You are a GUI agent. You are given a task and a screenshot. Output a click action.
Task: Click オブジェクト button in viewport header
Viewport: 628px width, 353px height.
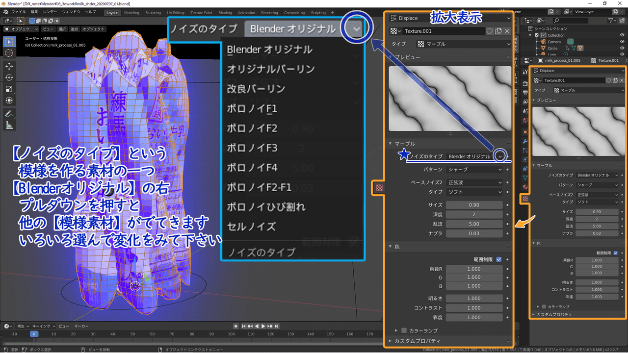[93, 29]
